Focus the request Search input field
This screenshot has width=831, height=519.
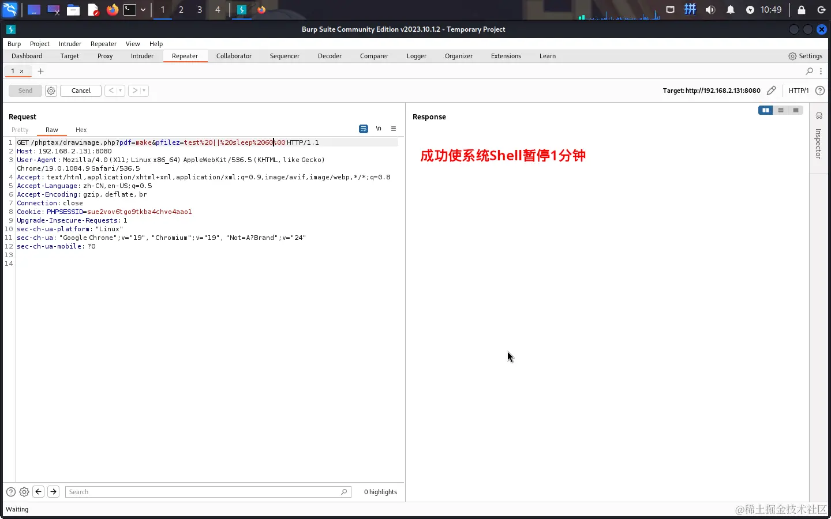click(208, 492)
